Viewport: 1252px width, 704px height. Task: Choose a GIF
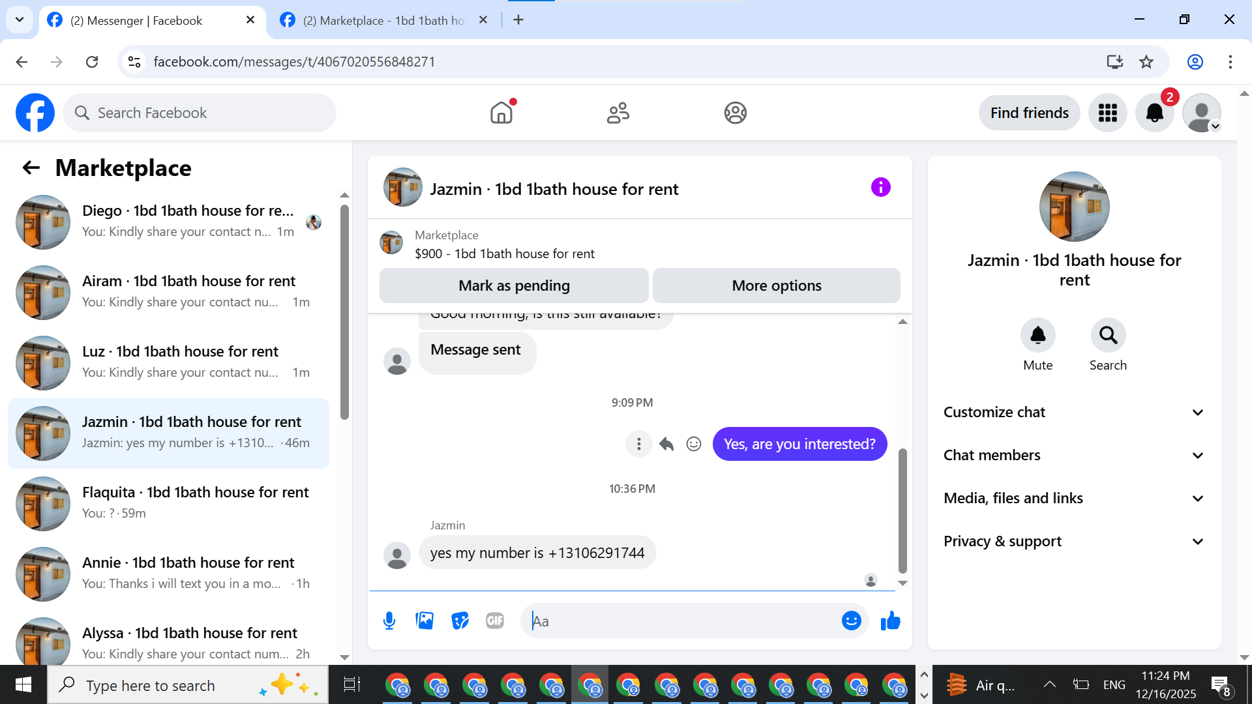[x=495, y=621]
